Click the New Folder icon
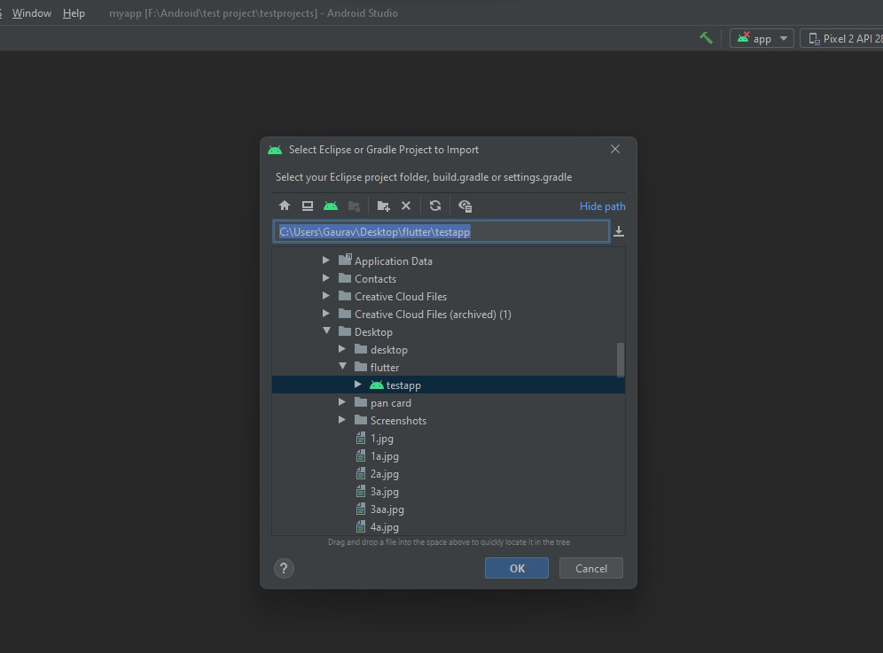Screen dimensions: 883x653 383,206
